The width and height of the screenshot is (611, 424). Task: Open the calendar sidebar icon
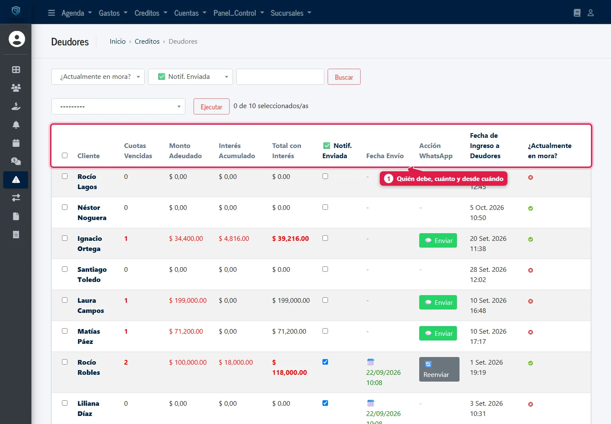[16, 143]
